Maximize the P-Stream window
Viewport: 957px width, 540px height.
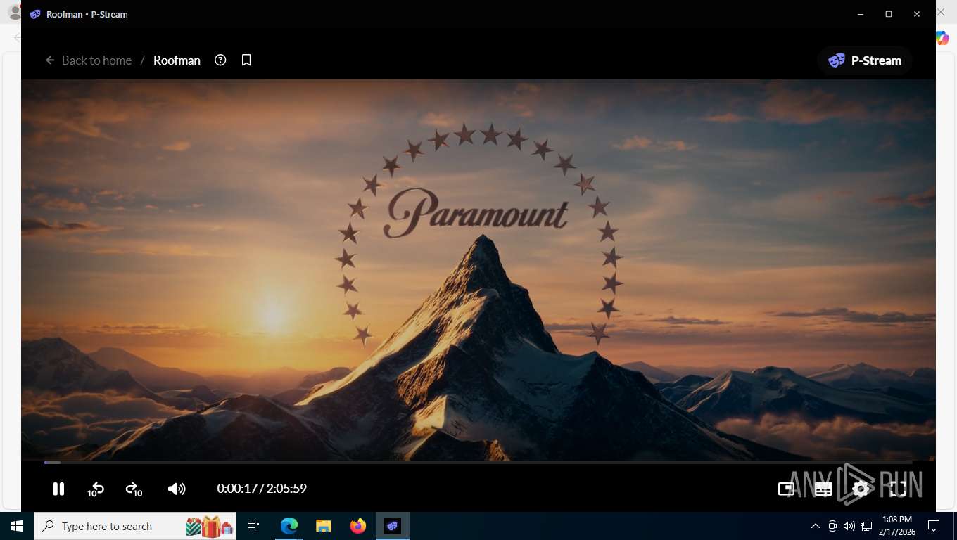(x=889, y=14)
